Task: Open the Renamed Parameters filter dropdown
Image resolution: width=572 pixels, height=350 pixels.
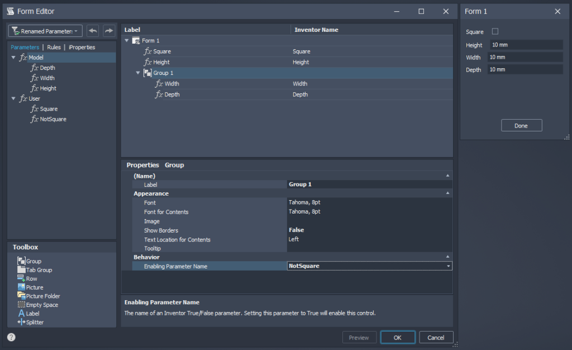Action: 46,31
